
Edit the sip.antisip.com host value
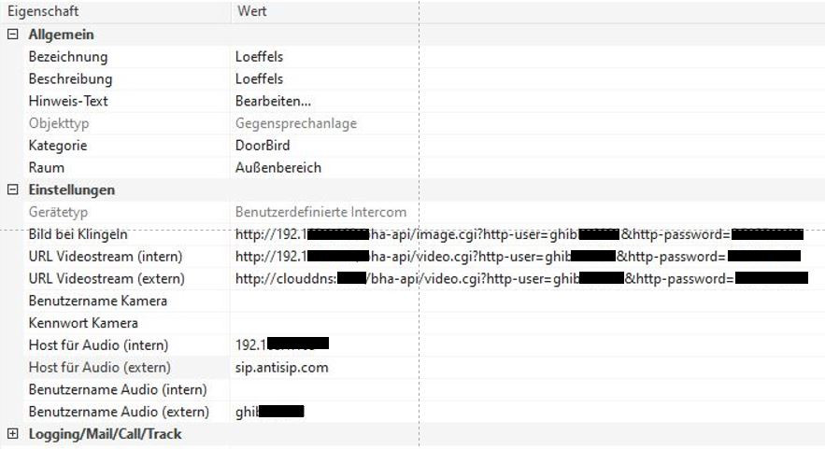point(281,368)
